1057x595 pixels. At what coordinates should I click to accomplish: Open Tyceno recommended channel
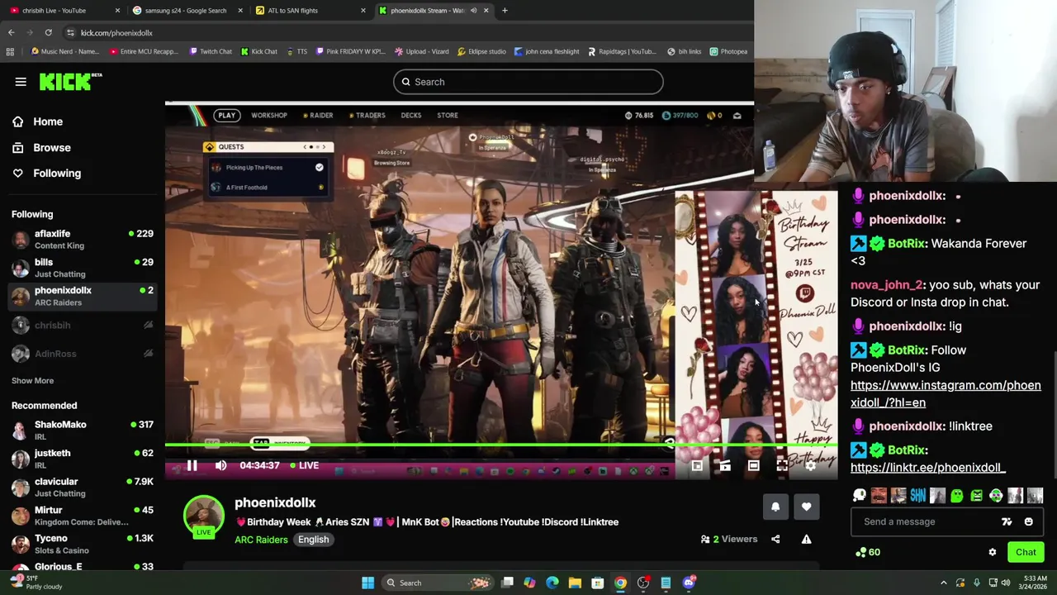(83, 544)
